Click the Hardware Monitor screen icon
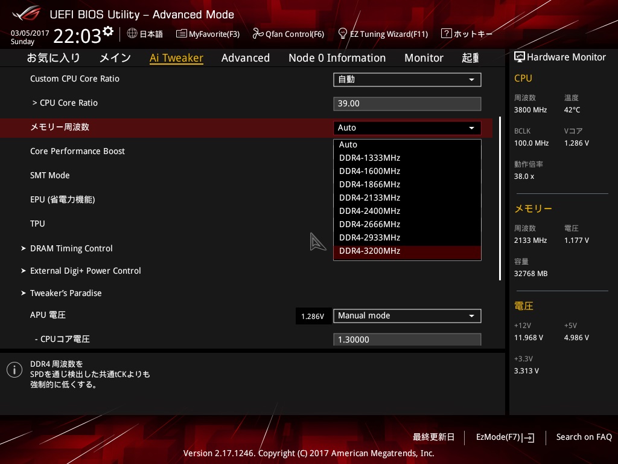618x464 pixels. pyautogui.click(x=519, y=57)
